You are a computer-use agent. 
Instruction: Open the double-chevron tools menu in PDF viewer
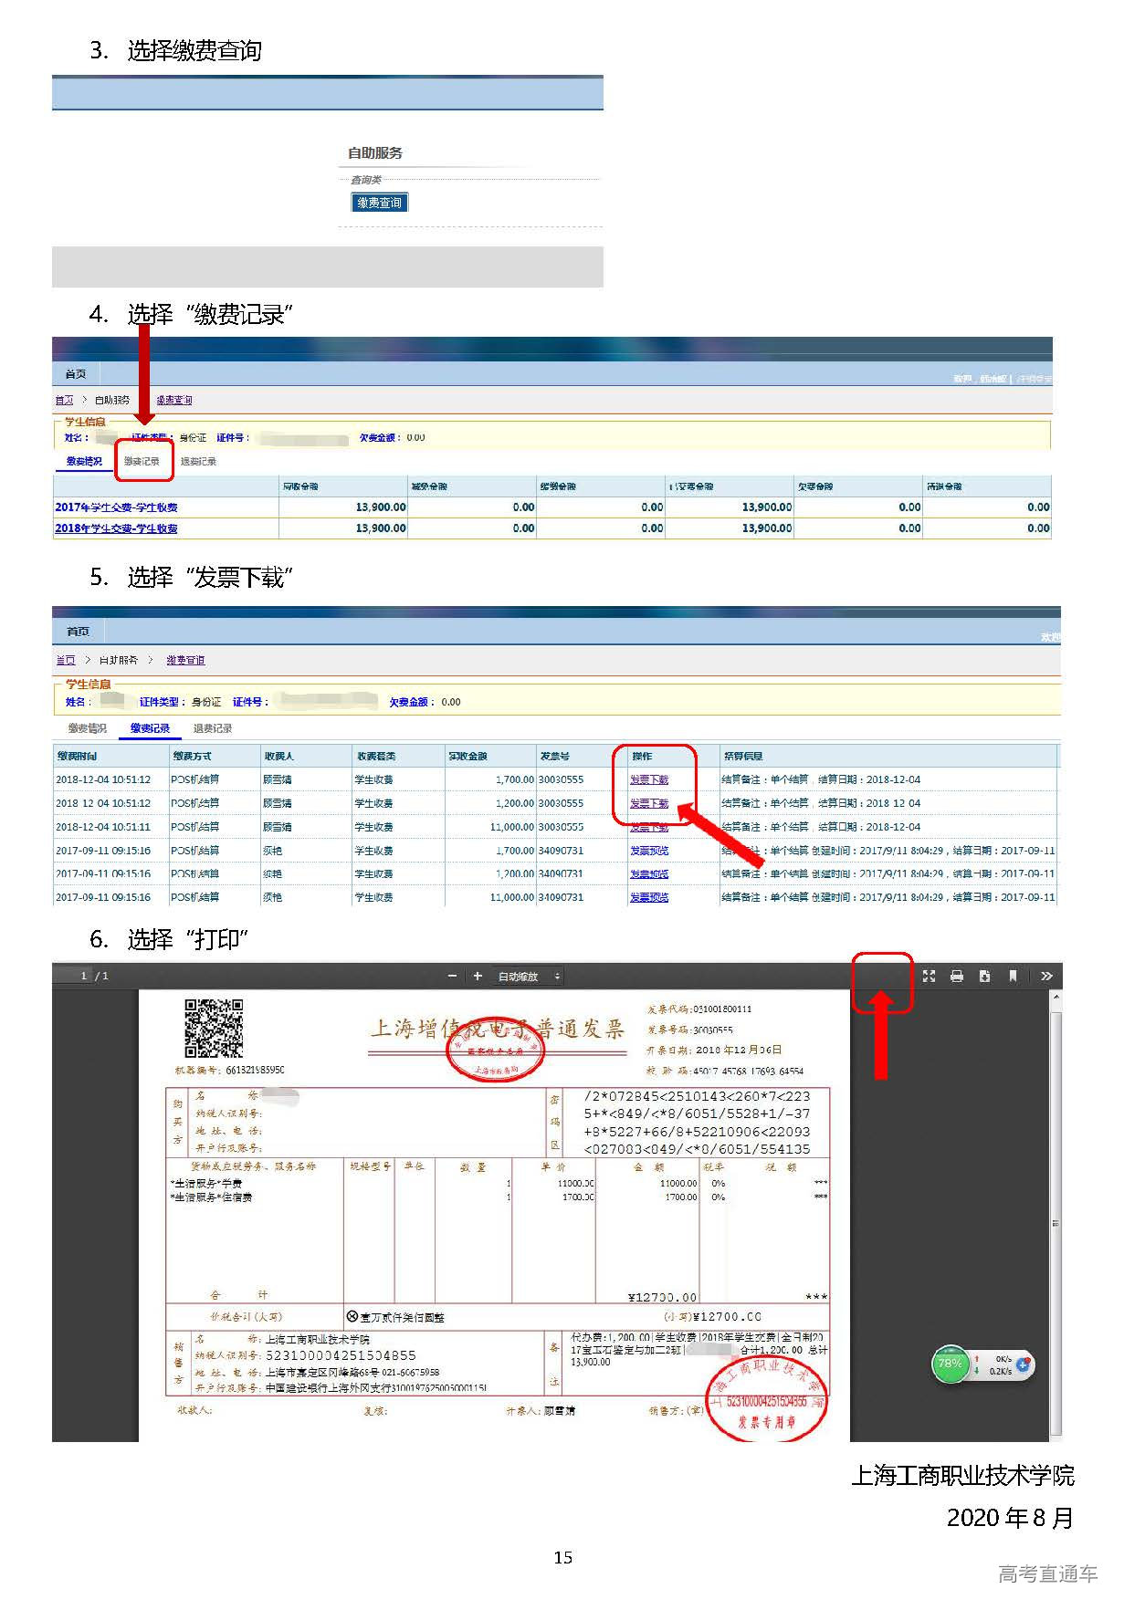[1046, 976]
